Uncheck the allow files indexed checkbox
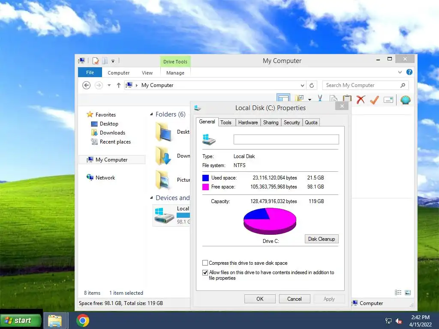 (205, 272)
